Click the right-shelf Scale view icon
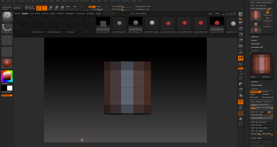277x147 pixels. click(240, 90)
